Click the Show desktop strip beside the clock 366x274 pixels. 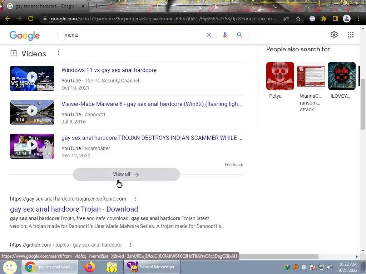pyautogui.click(x=363, y=267)
